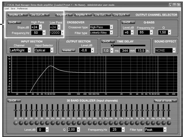
Task: Click the 1k equalizer band slider
Action: coord(100,110)
